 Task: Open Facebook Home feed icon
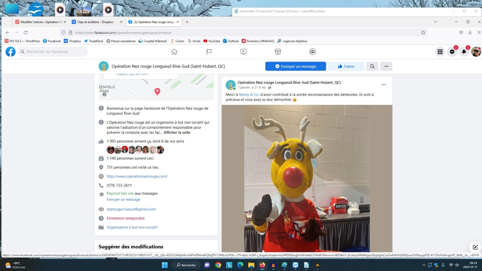click(x=174, y=52)
